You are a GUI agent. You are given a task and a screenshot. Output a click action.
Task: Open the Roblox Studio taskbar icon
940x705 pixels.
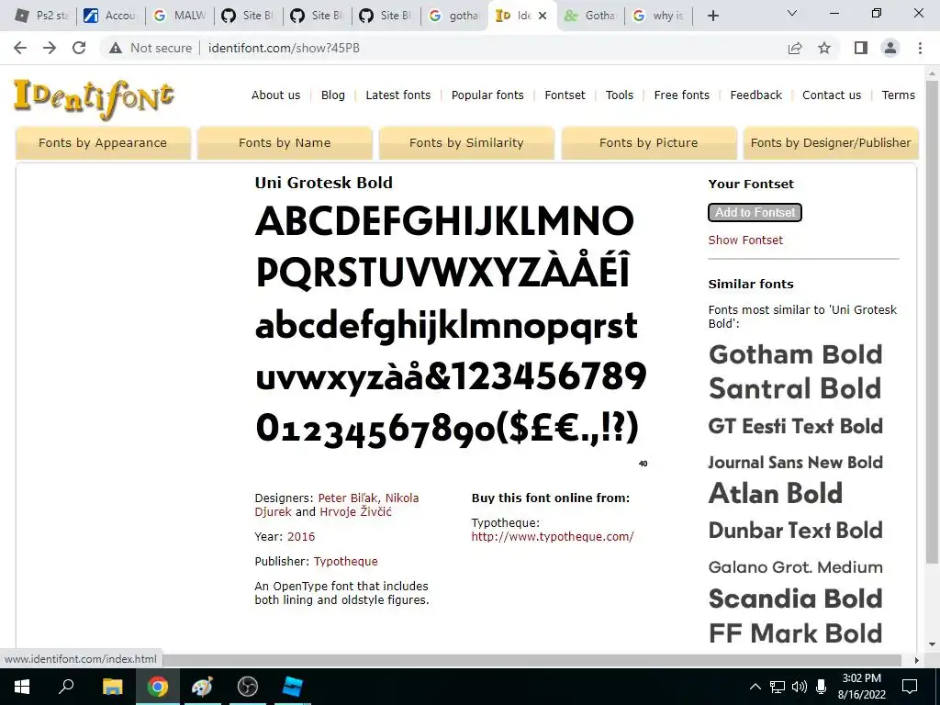pos(292,686)
